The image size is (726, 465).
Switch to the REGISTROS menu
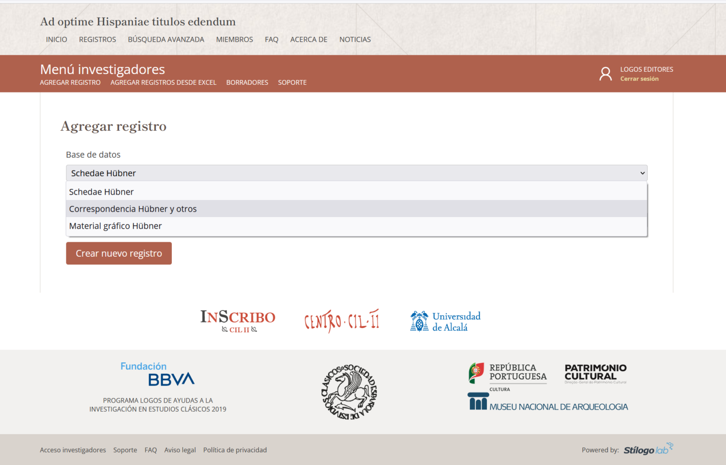97,39
